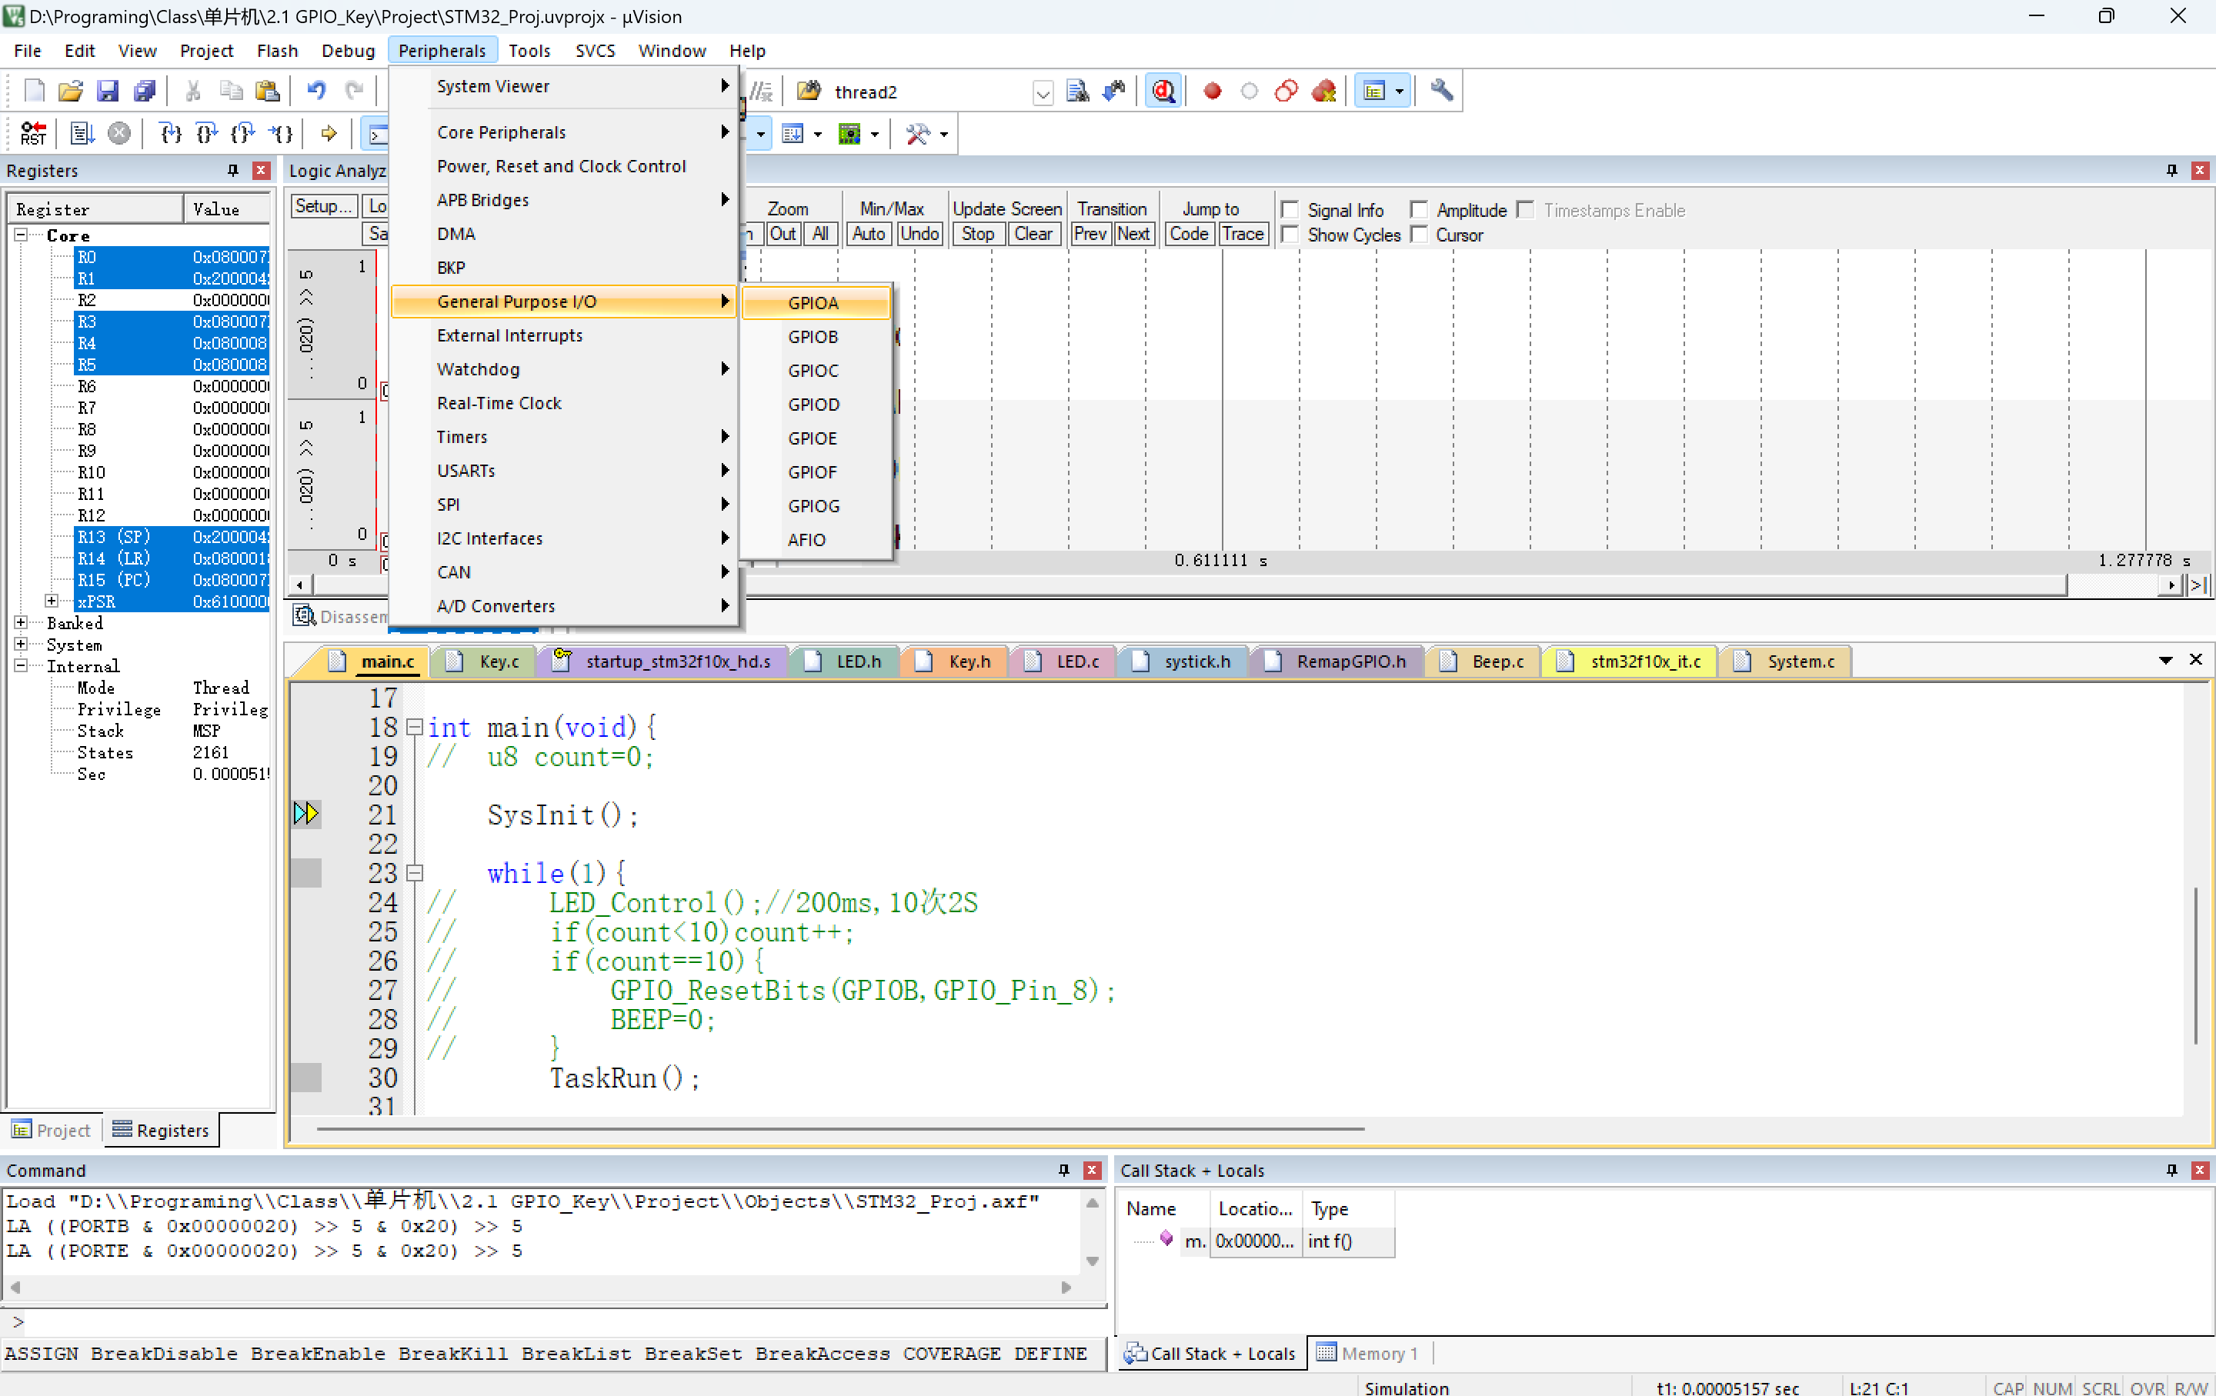This screenshot has width=2216, height=1396.
Task: Open editor tab list dropdown arrow
Action: [x=2164, y=660]
